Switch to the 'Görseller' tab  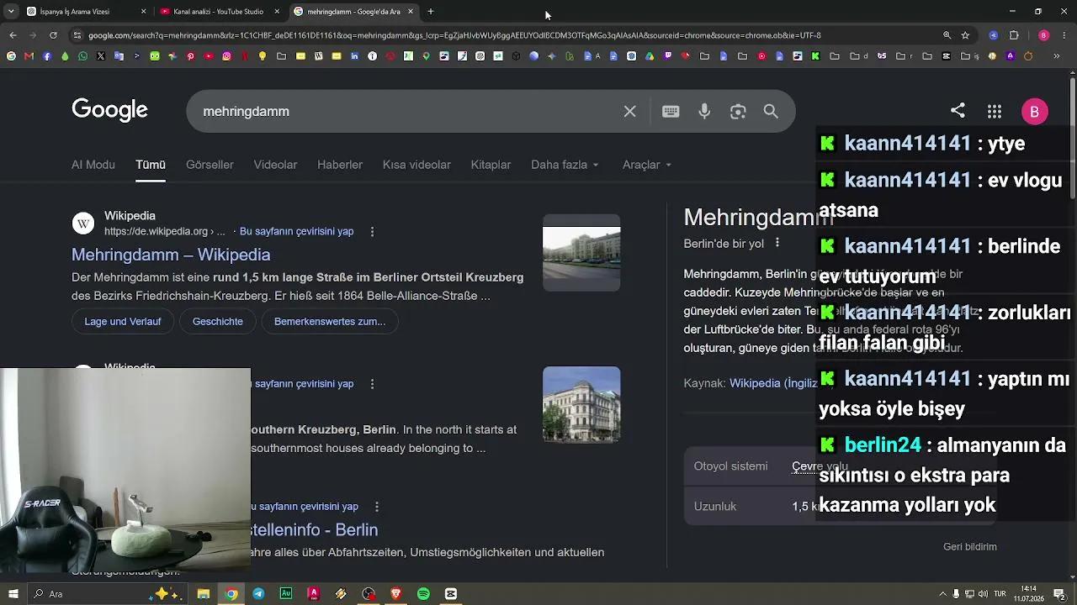[210, 165]
